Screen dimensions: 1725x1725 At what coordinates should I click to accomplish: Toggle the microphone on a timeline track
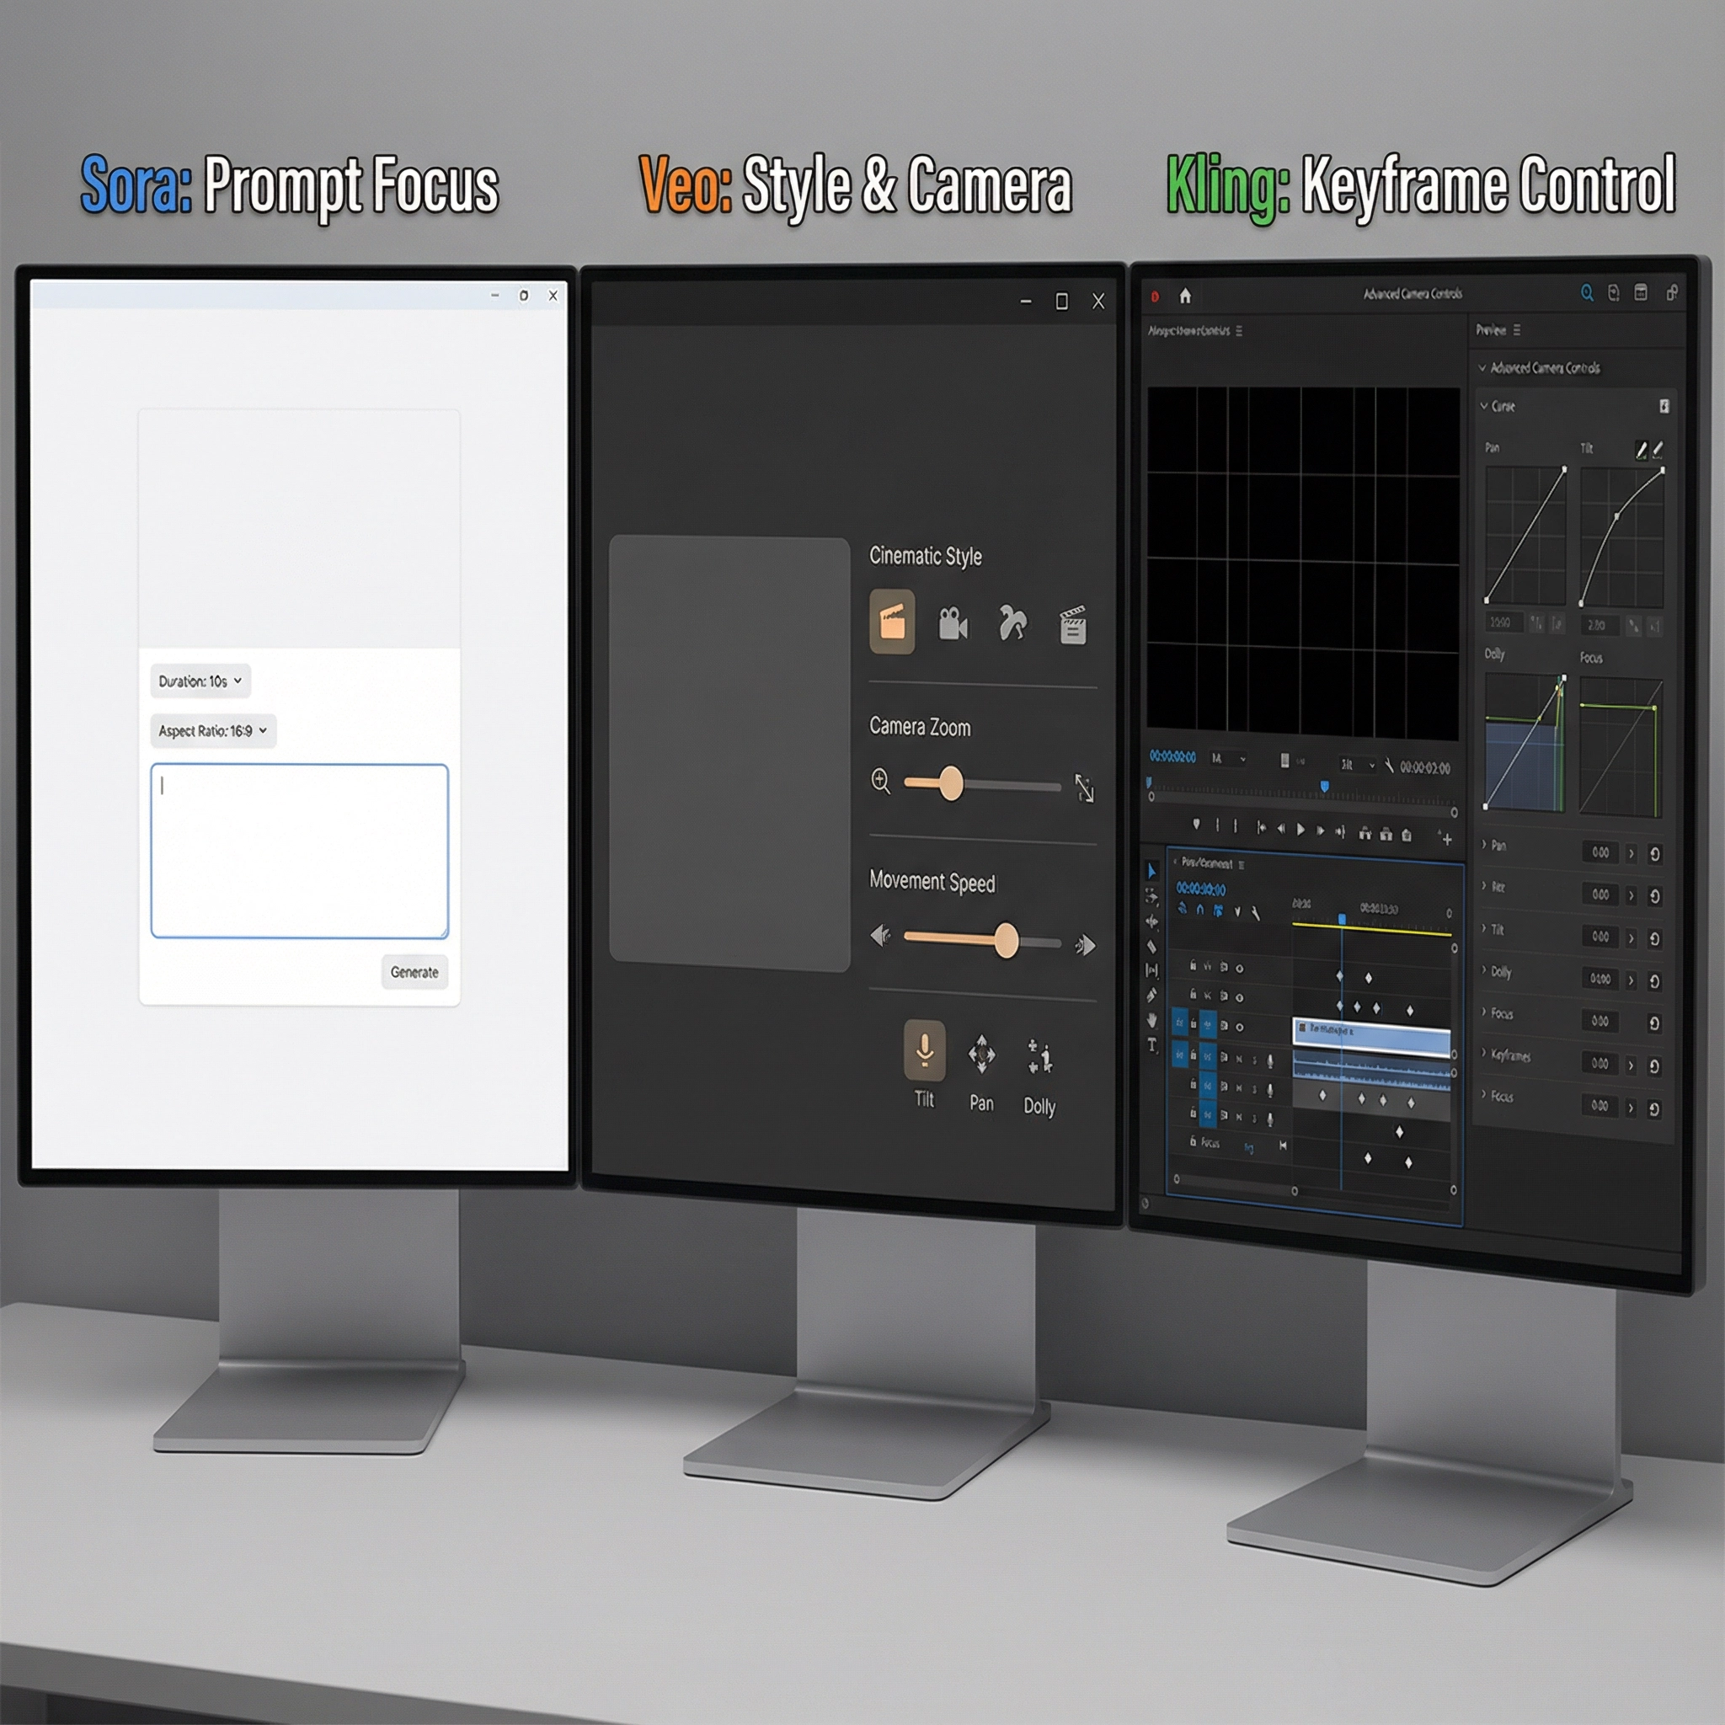click(x=1270, y=1061)
